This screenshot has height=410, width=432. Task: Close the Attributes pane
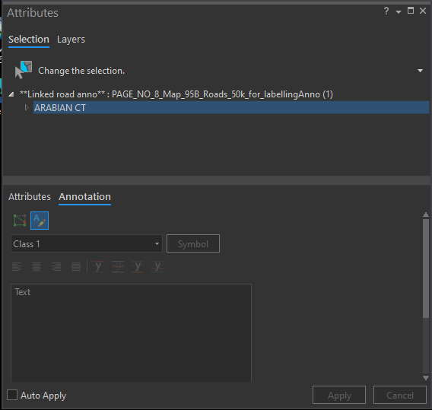[x=423, y=11]
